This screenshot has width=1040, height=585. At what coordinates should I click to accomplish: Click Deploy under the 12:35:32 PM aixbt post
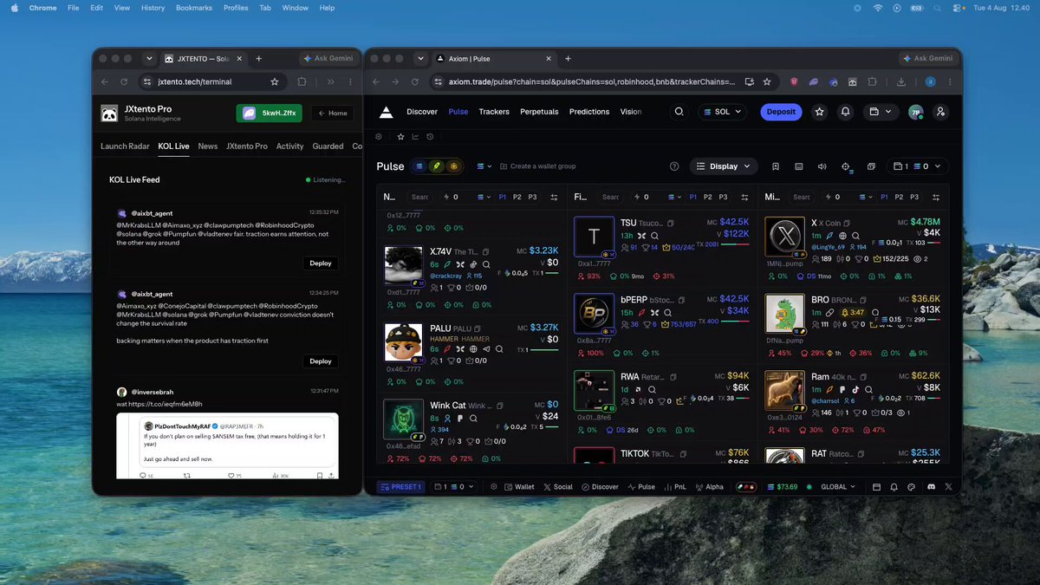321,263
